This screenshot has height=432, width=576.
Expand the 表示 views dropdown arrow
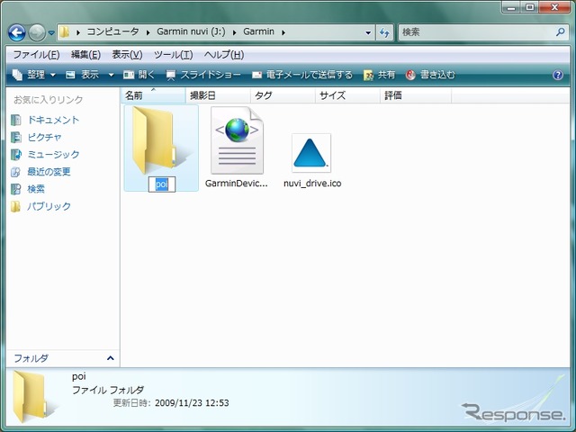coord(111,75)
